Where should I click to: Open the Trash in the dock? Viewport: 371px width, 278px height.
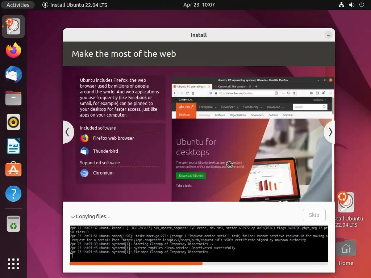[13, 224]
